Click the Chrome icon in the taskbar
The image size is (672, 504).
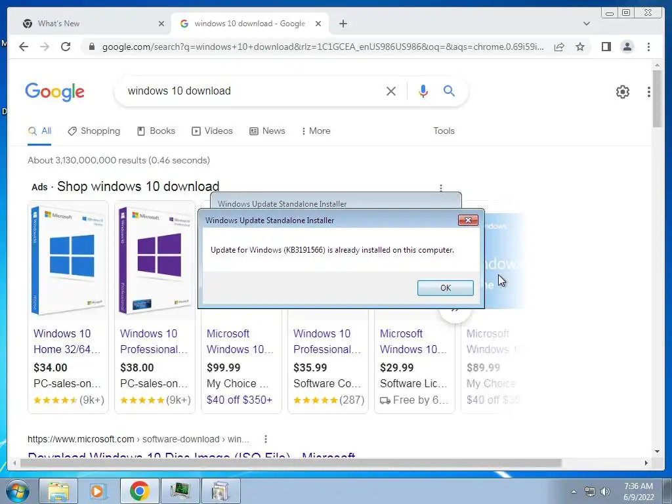coord(139,491)
